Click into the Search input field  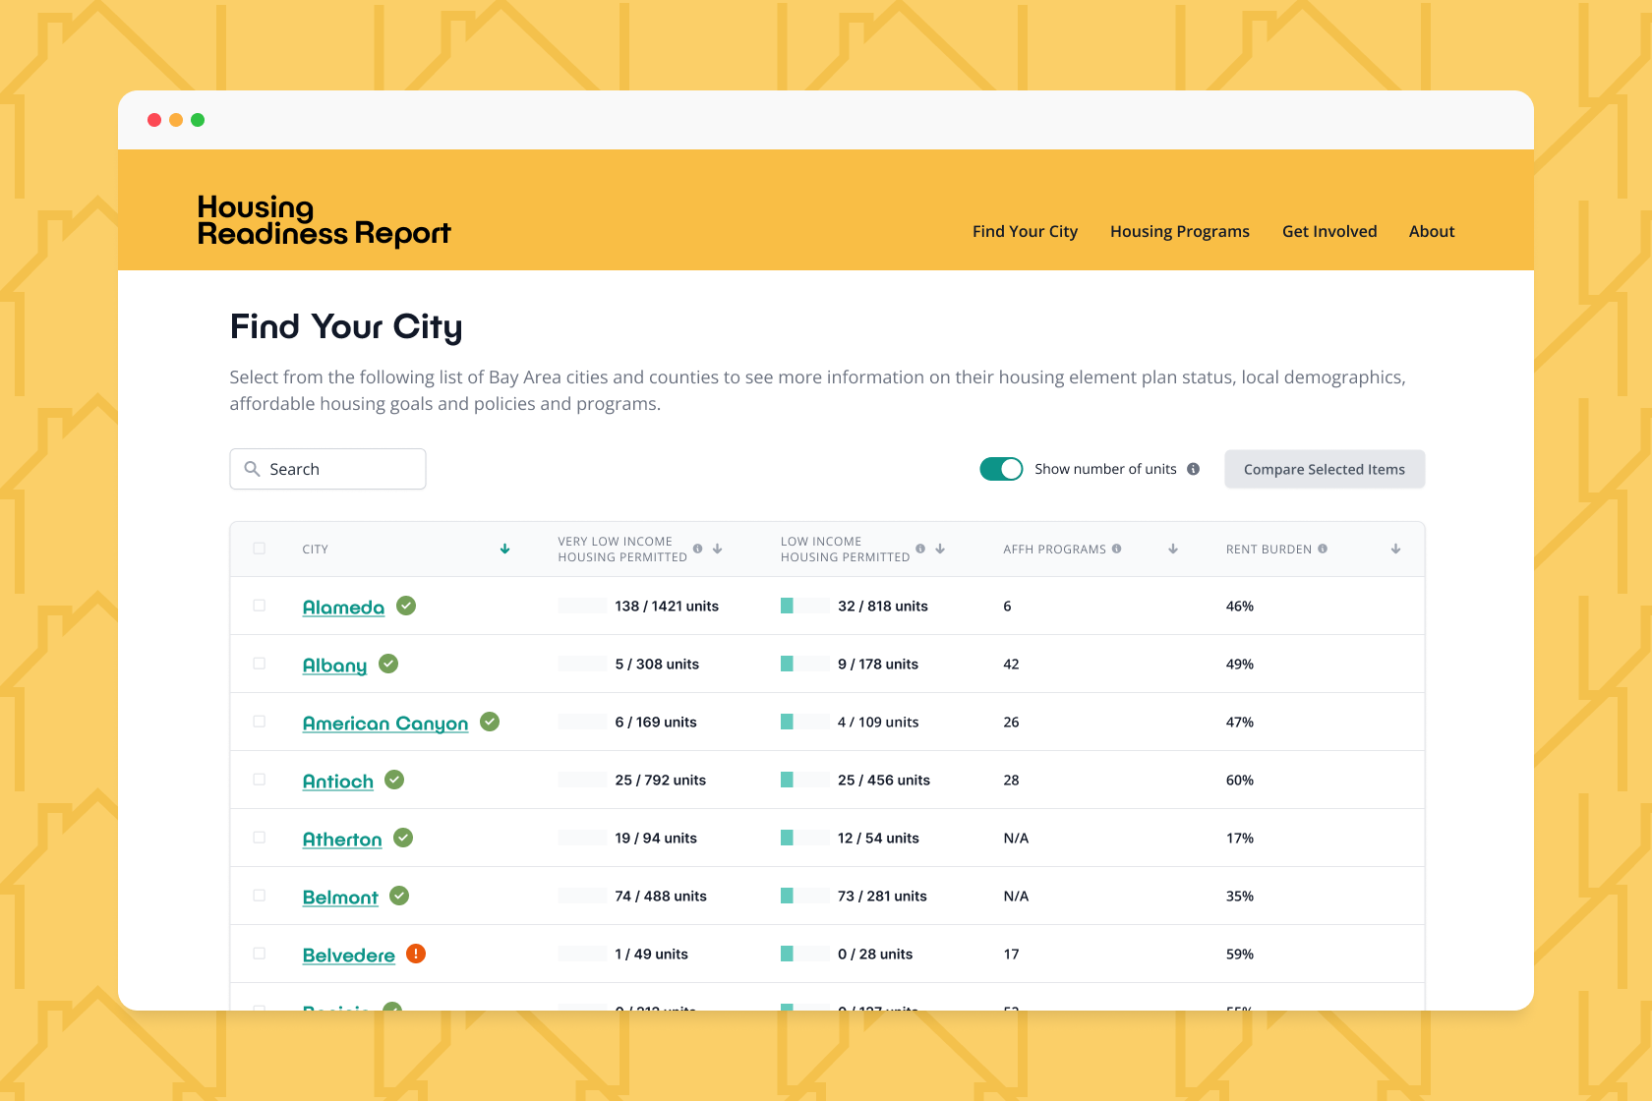tap(327, 469)
